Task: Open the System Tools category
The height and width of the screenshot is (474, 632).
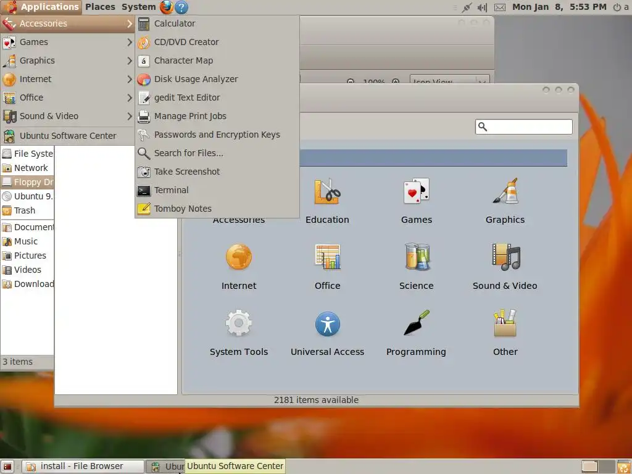Action: point(239,333)
